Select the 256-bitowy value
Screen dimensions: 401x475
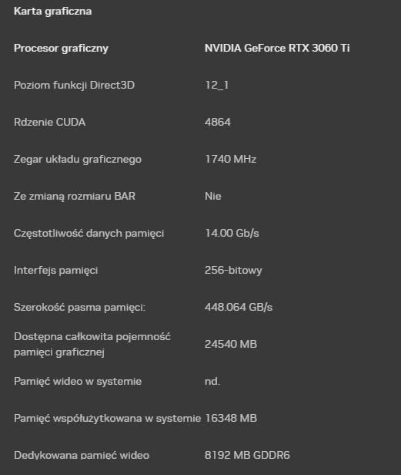tap(233, 270)
